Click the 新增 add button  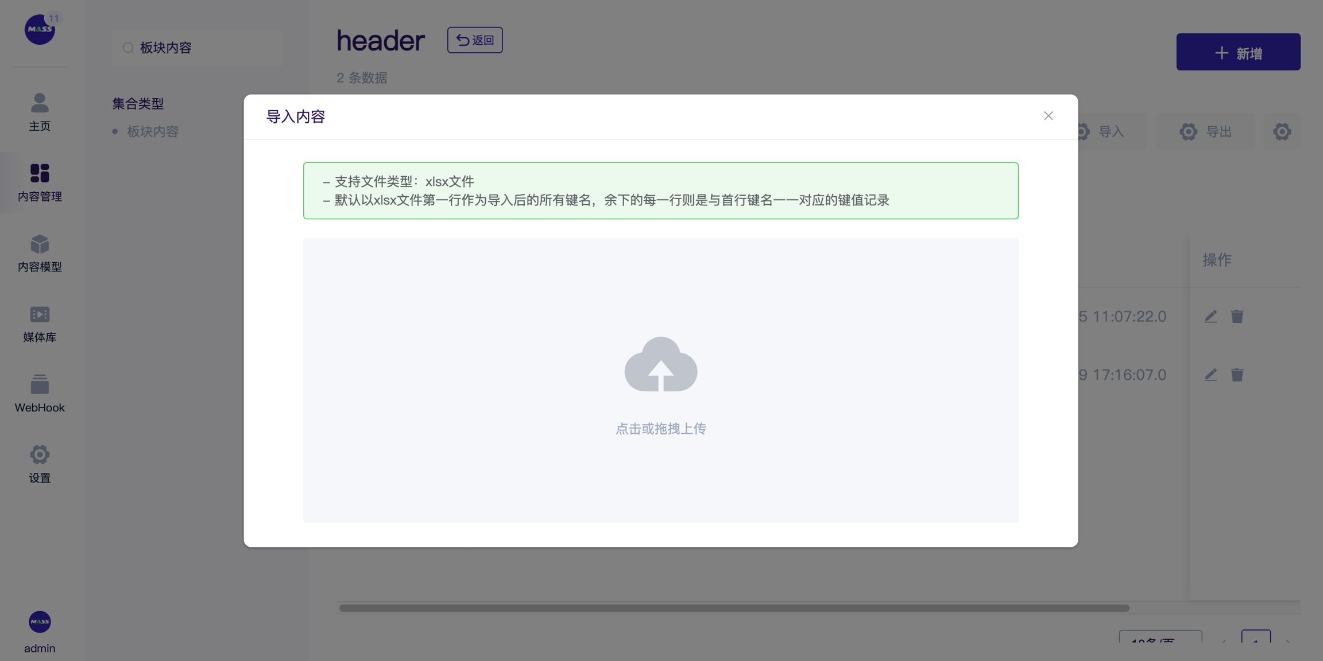click(x=1238, y=52)
